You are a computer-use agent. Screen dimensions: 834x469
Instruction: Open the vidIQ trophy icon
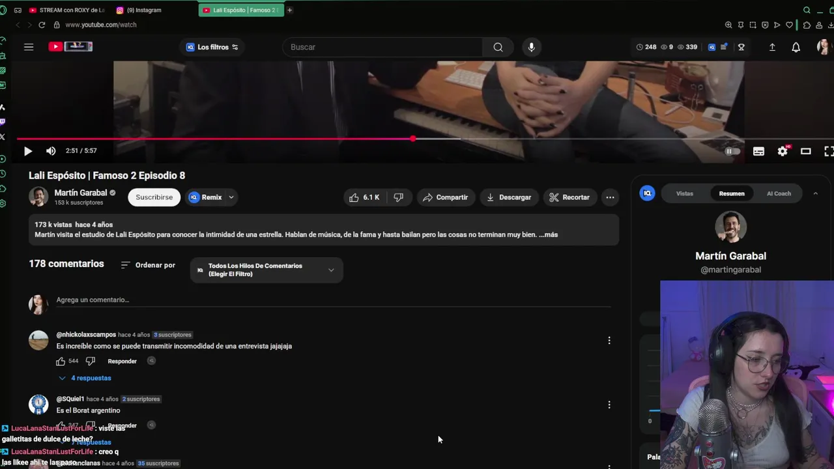click(x=741, y=47)
